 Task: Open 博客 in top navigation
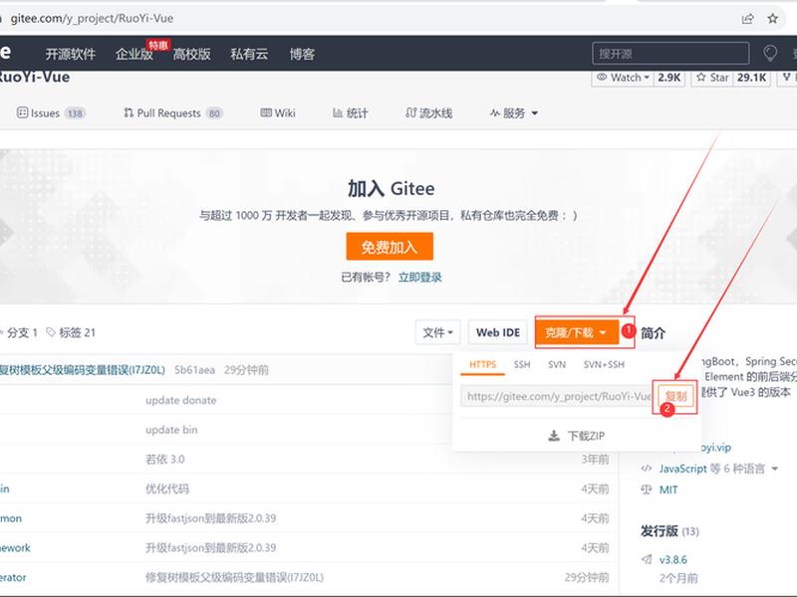point(302,54)
